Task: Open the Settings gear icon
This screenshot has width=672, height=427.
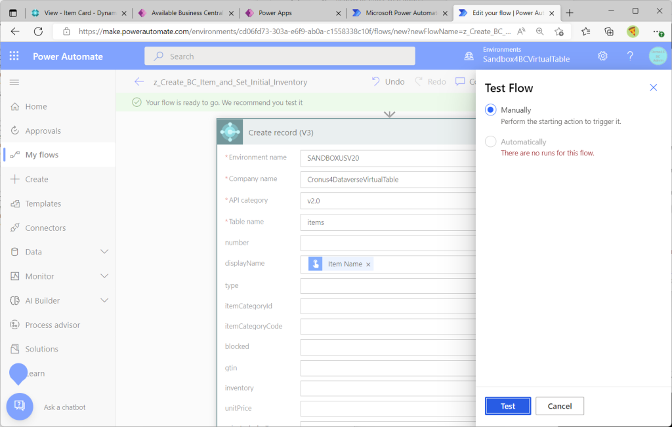Action: point(602,56)
